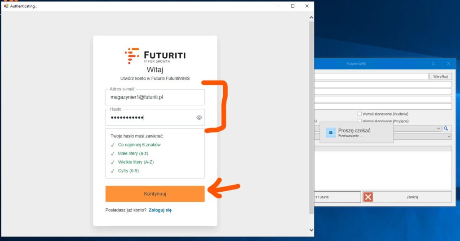460x241 pixels.
Task: Click the red X icon on Zamknij
Action: [x=368, y=197]
